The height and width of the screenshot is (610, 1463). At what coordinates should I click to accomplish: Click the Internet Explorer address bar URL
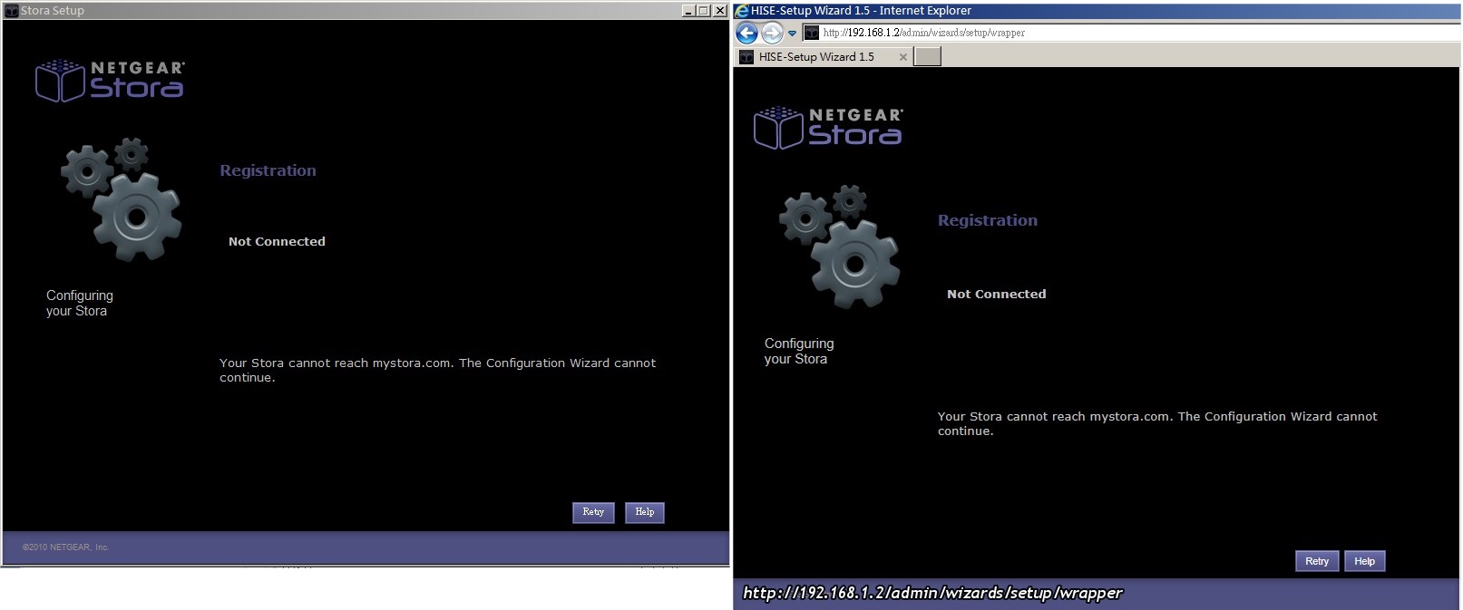pos(924,33)
